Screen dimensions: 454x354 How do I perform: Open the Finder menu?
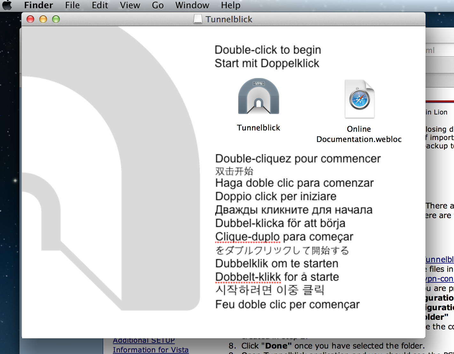tap(39, 5)
